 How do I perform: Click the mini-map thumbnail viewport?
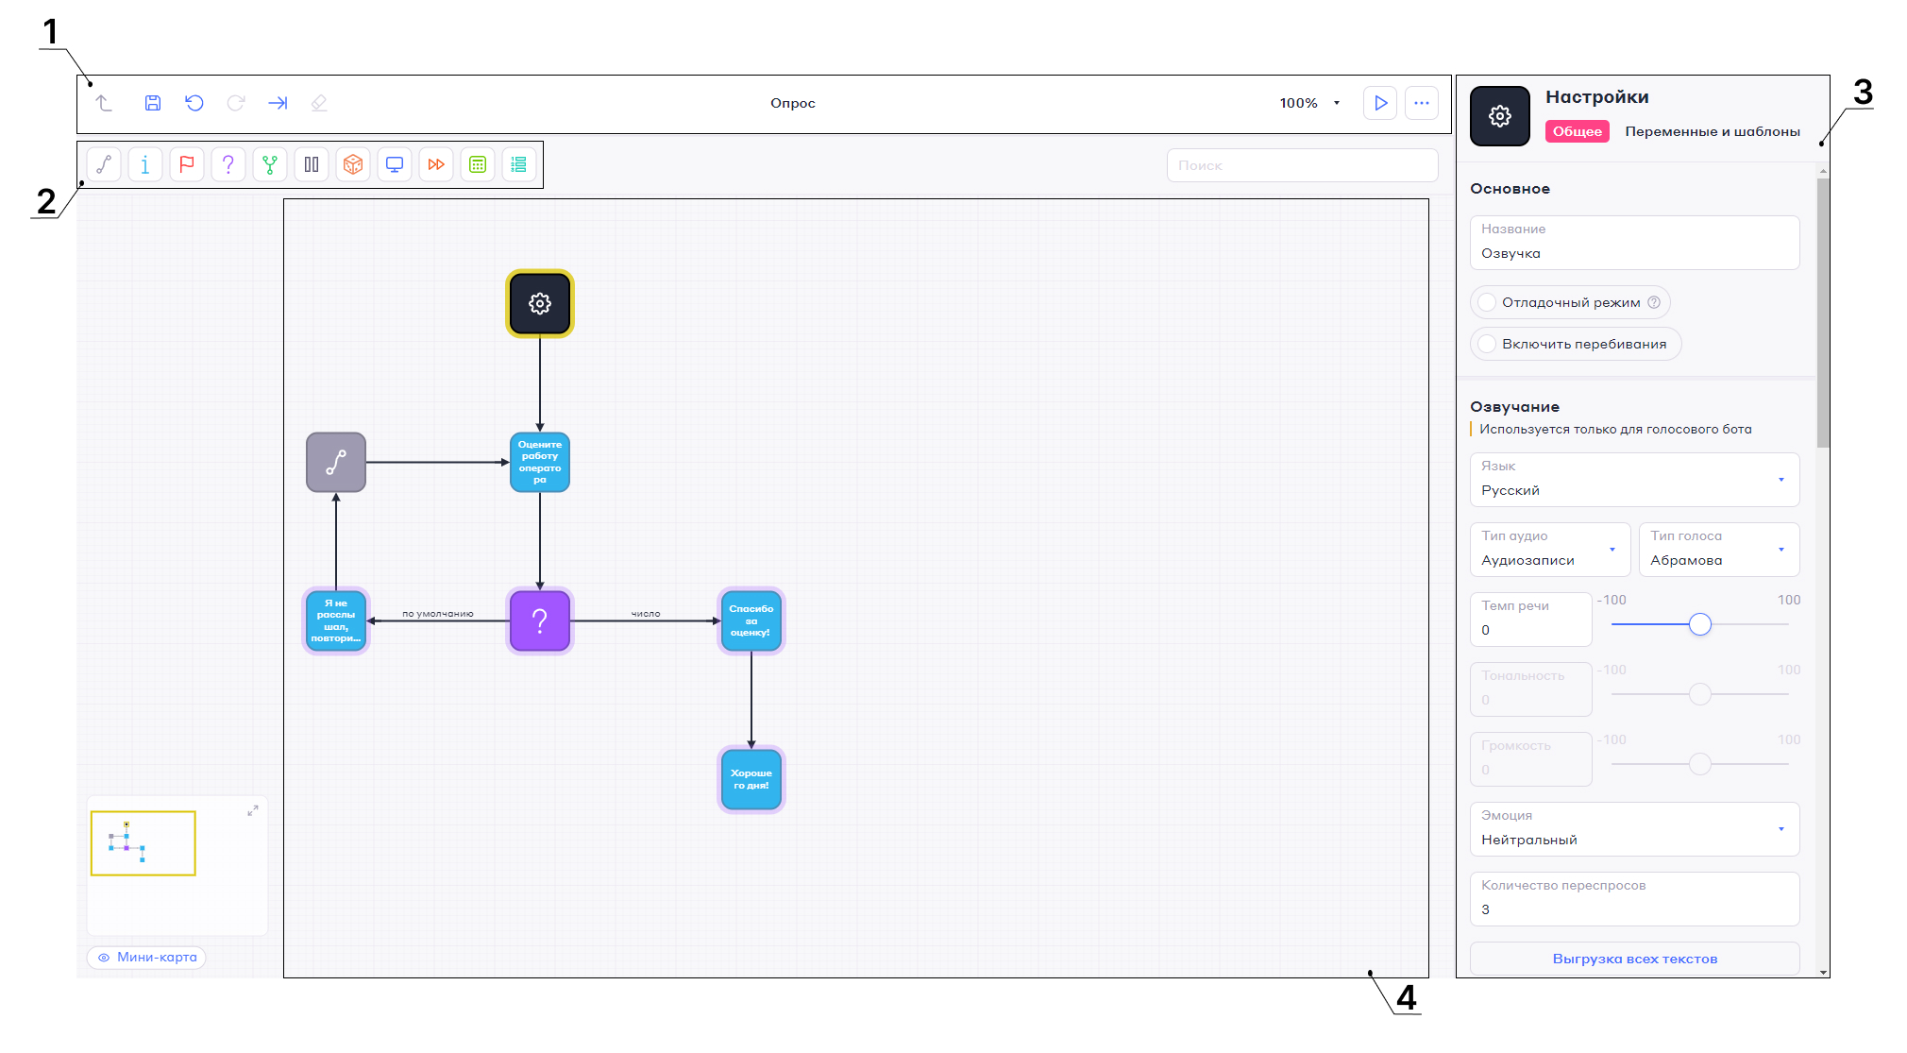(x=143, y=843)
